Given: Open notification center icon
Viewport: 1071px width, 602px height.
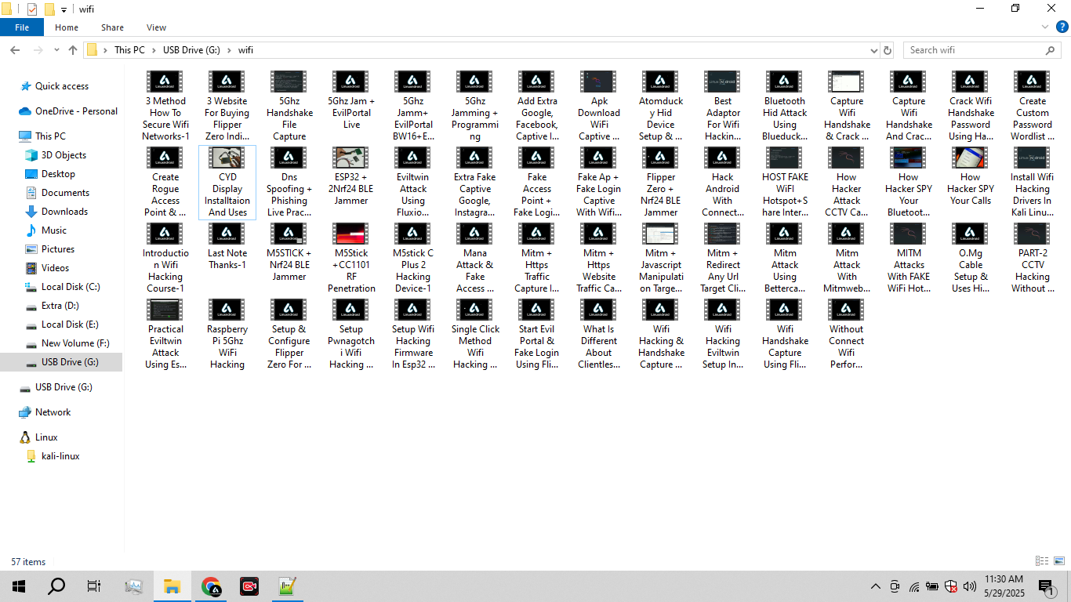Looking at the screenshot, I should pos(1046,586).
